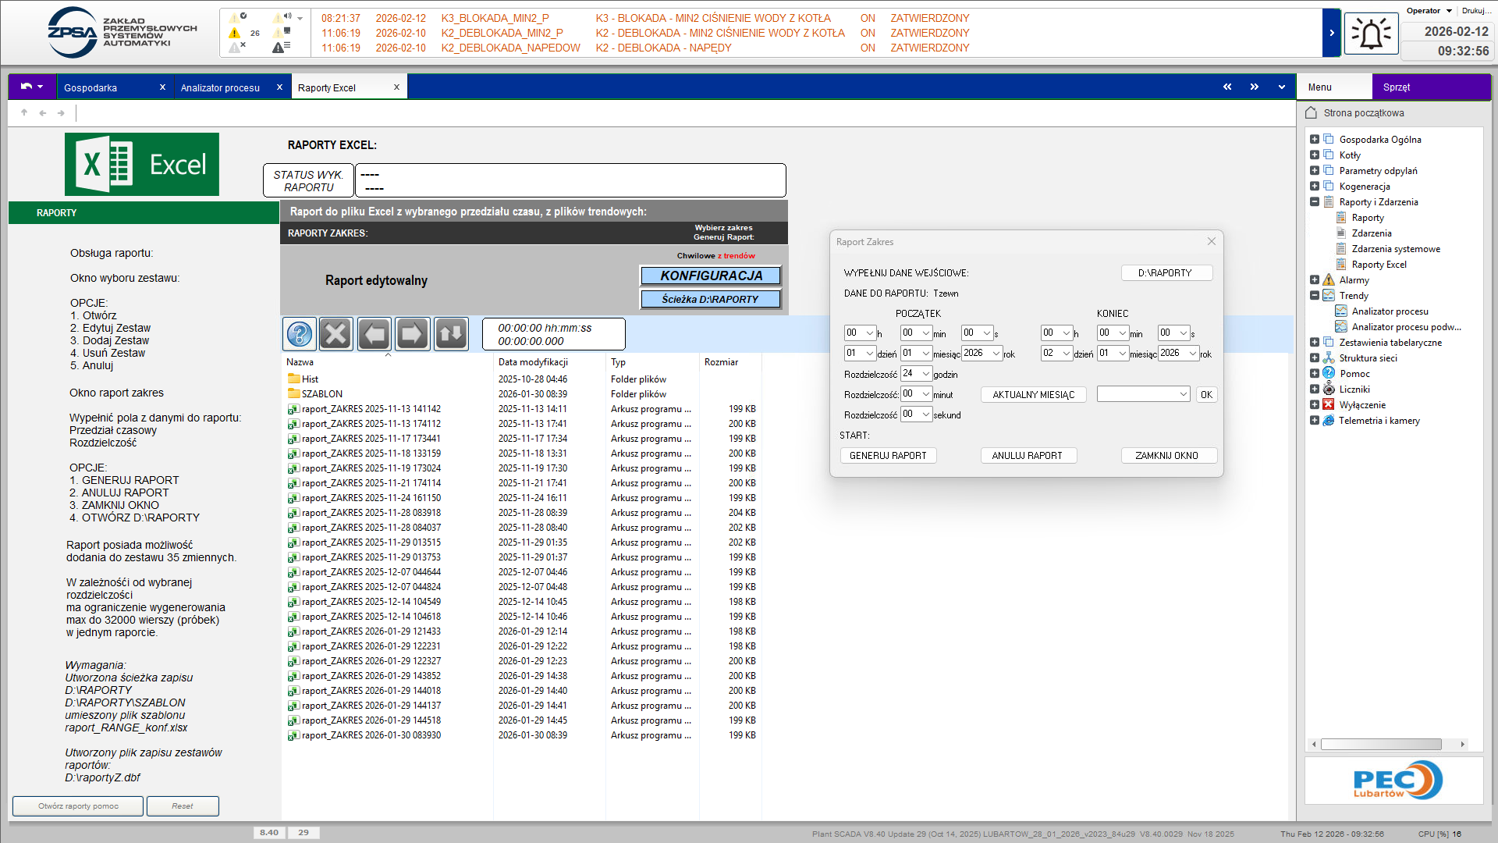
Task: Collapse the Raporty i Zdarzenia tree node
Action: (1315, 202)
